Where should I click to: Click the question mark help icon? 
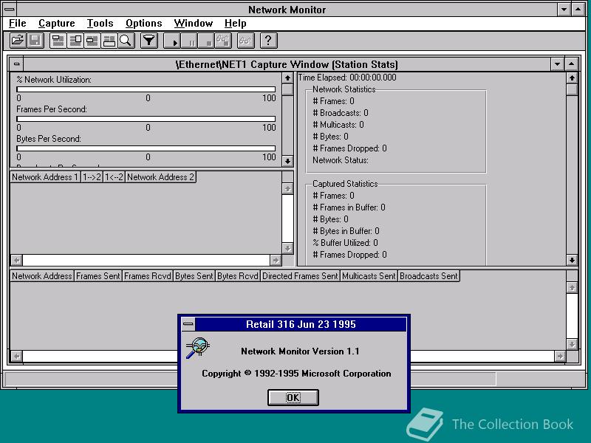[269, 41]
